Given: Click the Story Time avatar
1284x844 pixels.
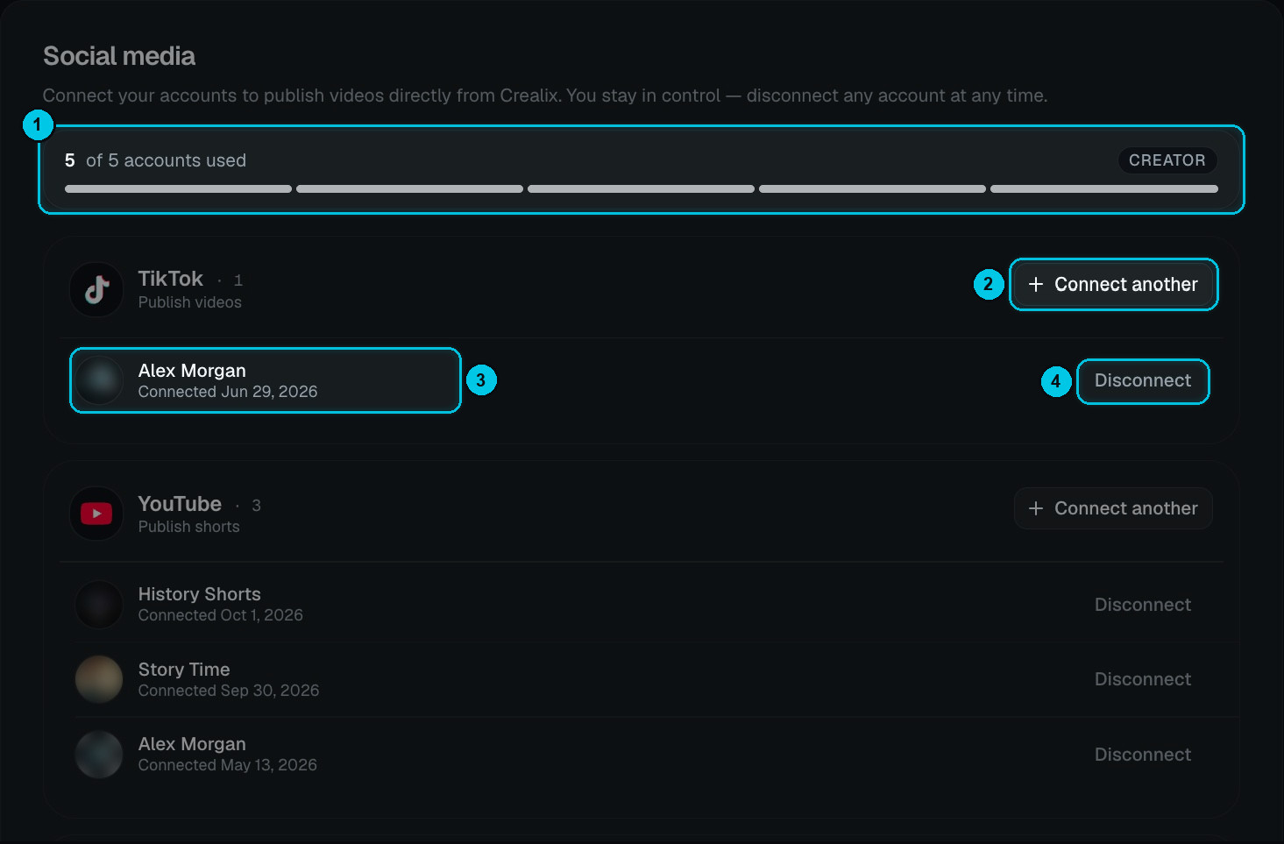Looking at the screenshot, I should pyautogui.click(x=99, y=679).
